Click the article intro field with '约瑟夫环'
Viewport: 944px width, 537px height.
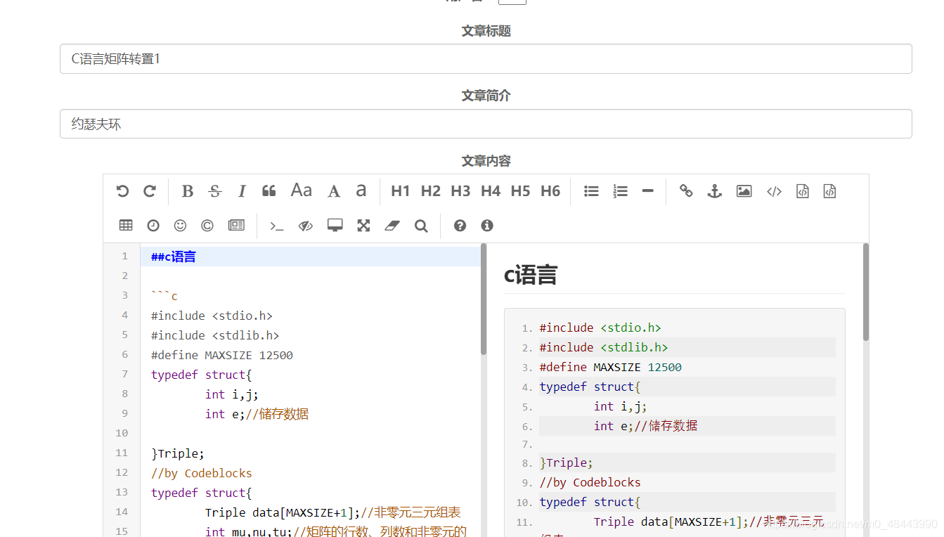[x=486, y=124]
